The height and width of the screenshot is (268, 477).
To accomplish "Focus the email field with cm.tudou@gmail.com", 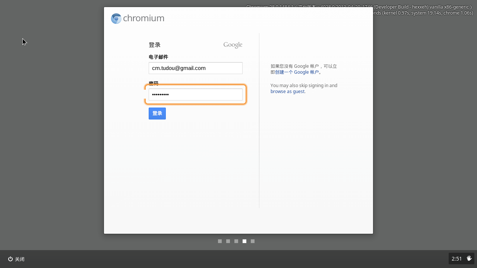I will click(196, 68).
